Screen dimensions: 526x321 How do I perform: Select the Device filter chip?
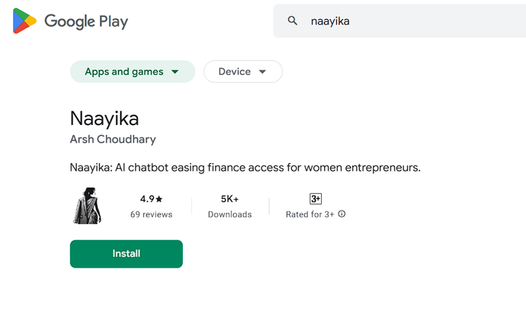tap(234, 72)
